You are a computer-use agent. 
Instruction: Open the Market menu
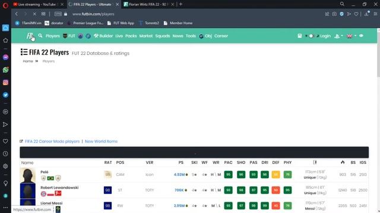(x=146, y=36)
